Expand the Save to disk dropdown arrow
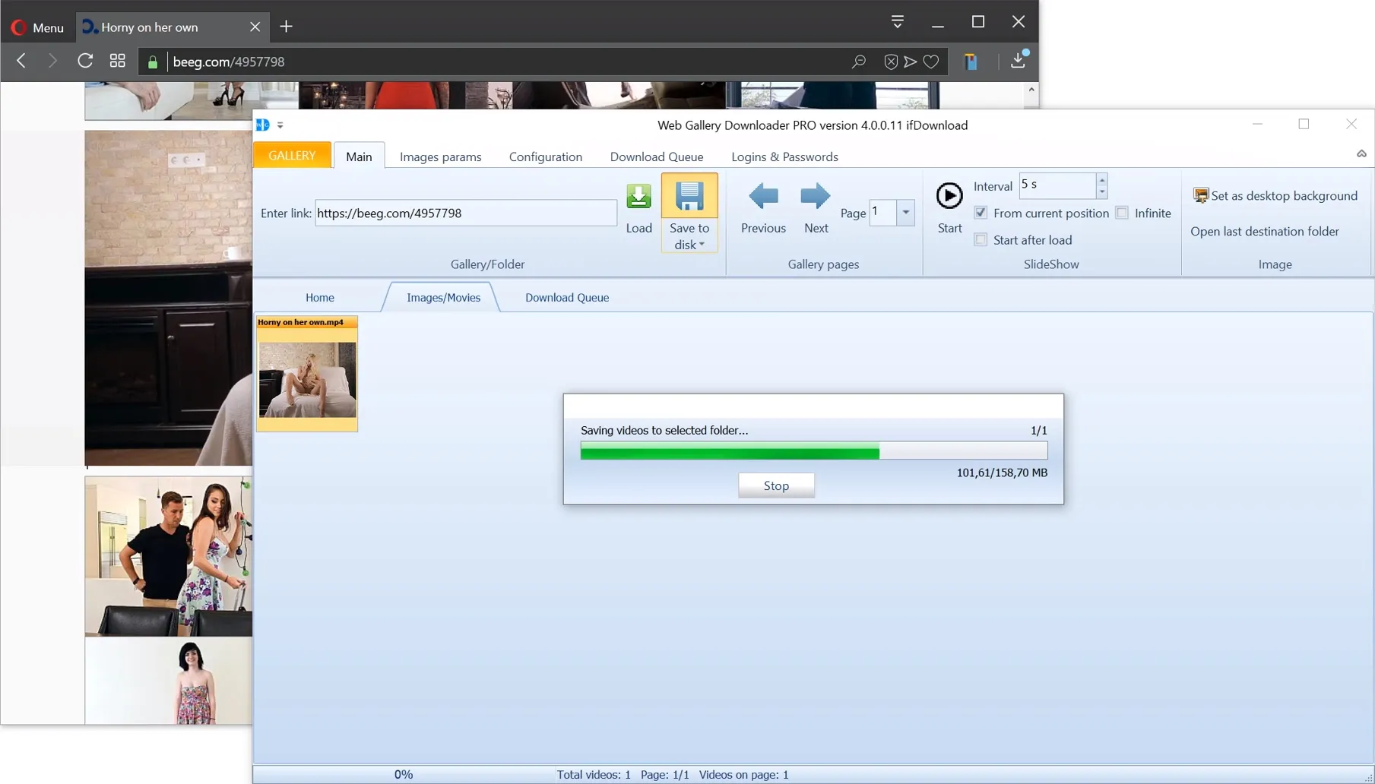The width and height of the screenshot is (1375, 784). [702, 245]
